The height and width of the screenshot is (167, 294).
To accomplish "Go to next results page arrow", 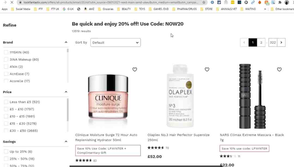I will [x=281, y=42].
